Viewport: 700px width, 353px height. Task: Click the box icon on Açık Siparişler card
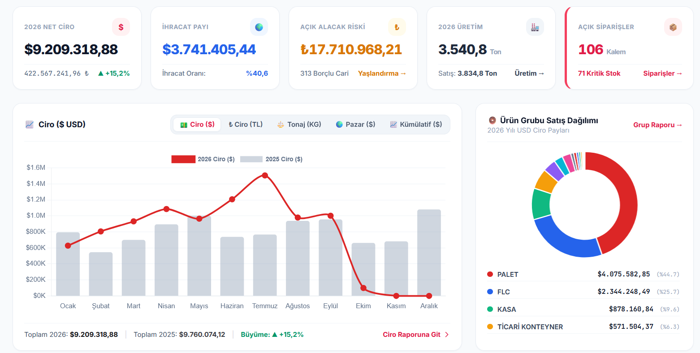pyautogui.click(x=673, y=27)
